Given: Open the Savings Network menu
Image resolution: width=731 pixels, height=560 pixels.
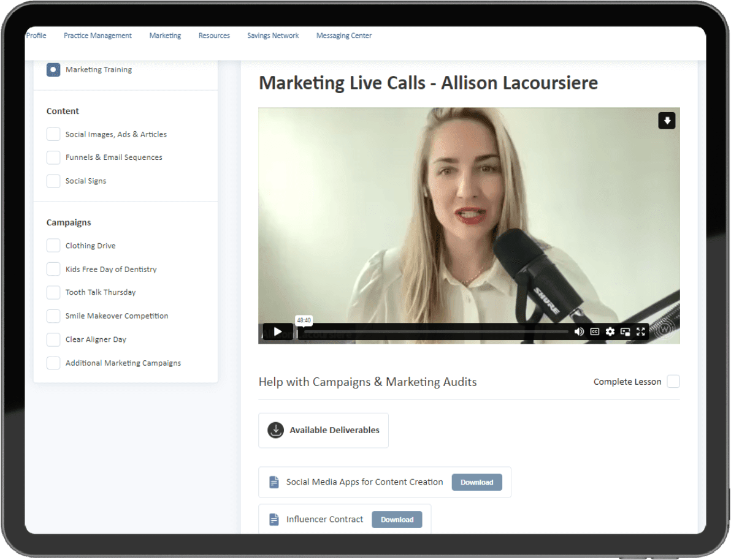Looking at the screenshot, I should [x=273, y=36].
